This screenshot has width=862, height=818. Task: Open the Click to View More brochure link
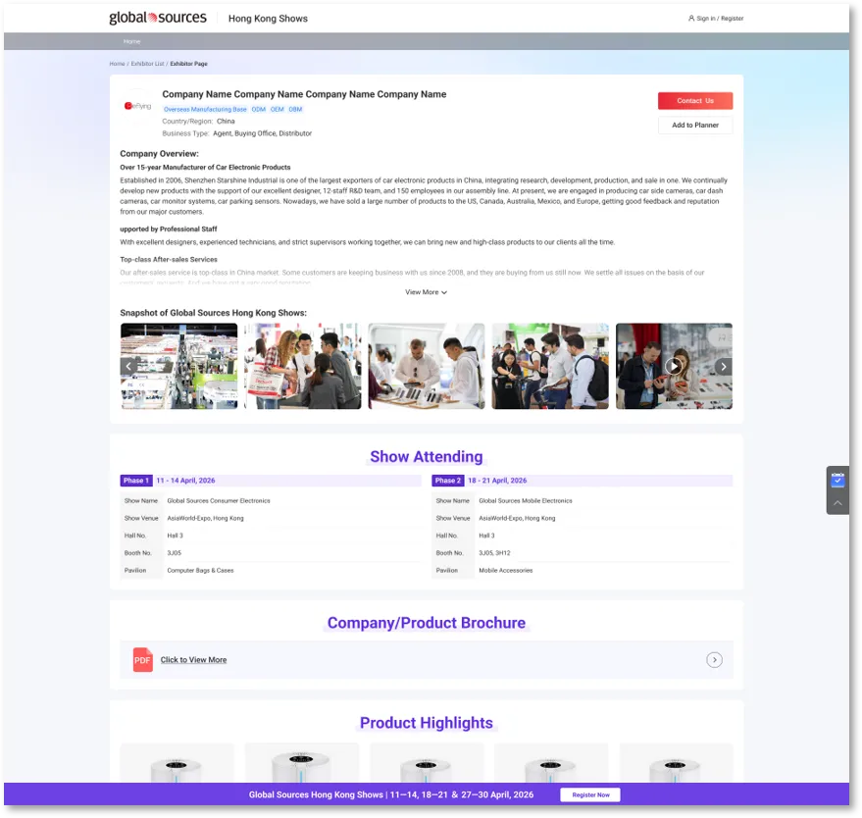193,660
